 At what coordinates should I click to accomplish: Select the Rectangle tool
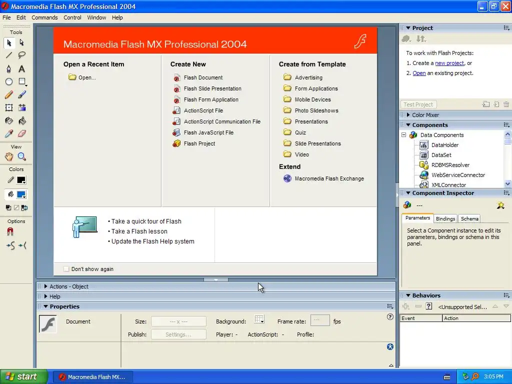point(22,81)
